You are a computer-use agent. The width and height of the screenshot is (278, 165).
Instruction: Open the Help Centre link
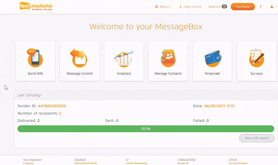[191, 7]
